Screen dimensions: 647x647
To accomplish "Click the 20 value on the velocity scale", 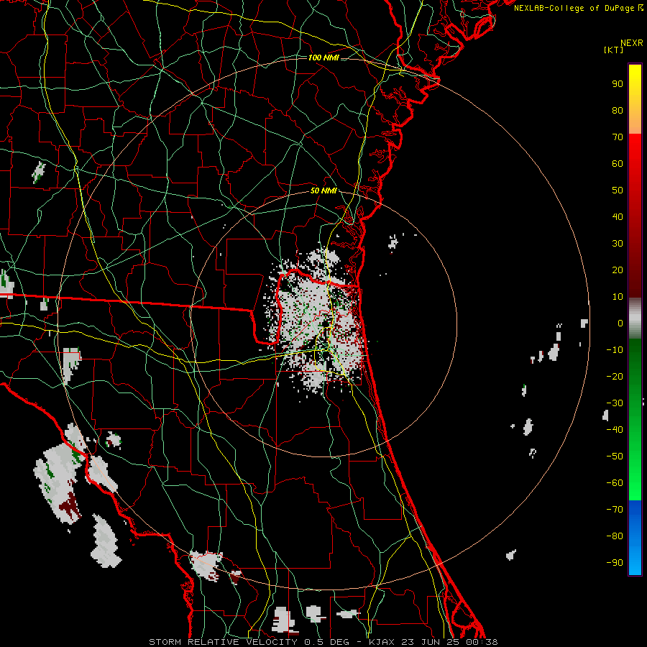I will [x=618, y=270].
